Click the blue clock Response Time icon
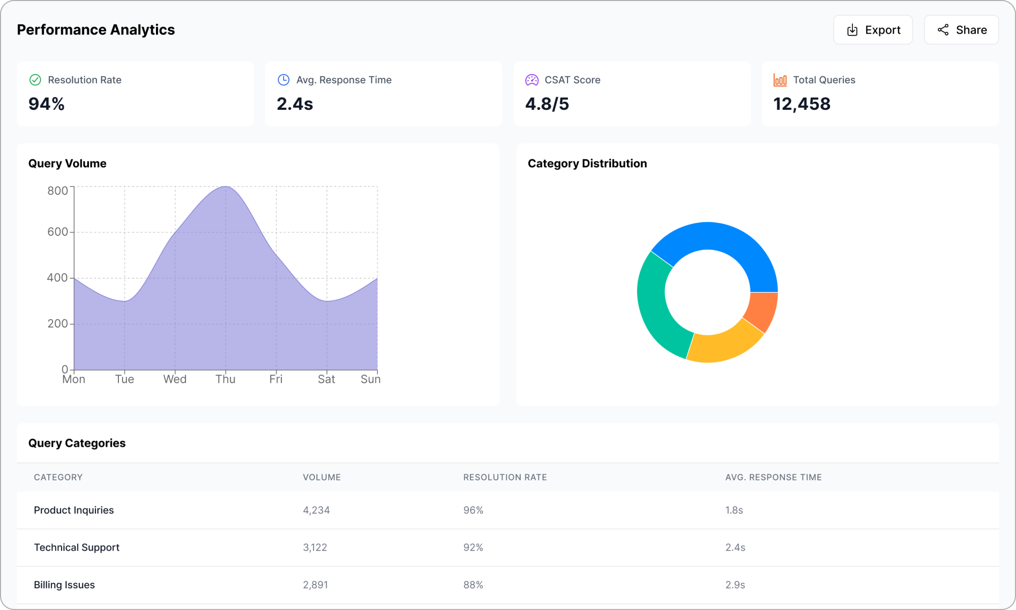Screen dimensions: 1016x610 pyautogui.click(x=283, y=80)
